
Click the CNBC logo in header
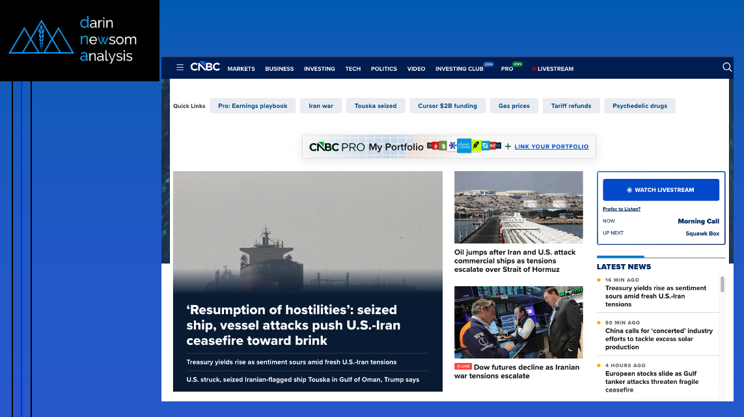click(205, 67)
